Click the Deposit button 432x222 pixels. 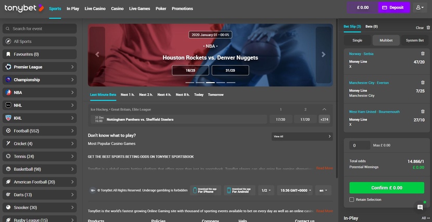pyautogui.click(x=394, y=8)
